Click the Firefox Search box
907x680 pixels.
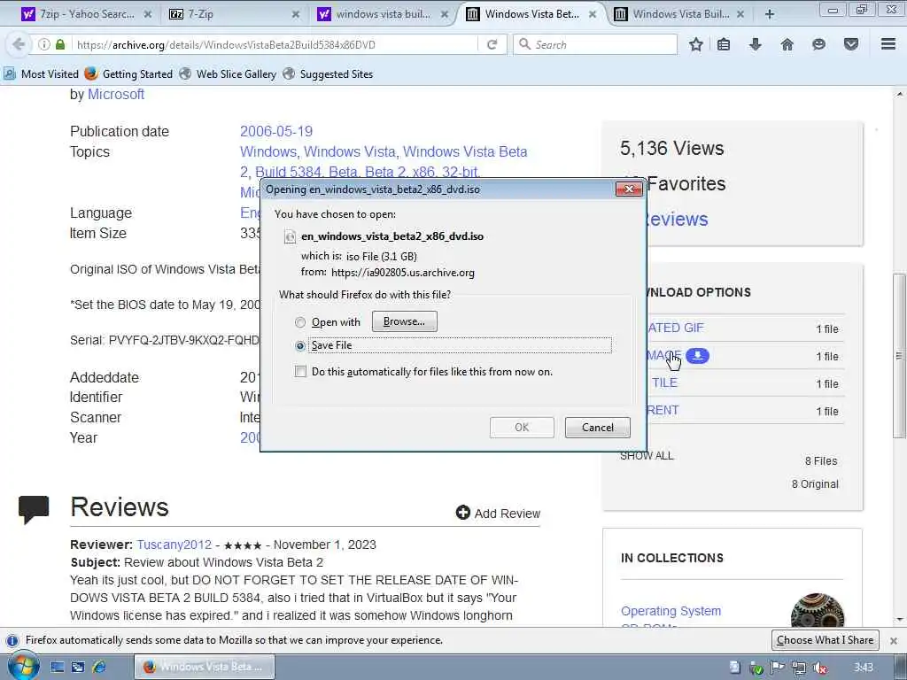[595, 44]
